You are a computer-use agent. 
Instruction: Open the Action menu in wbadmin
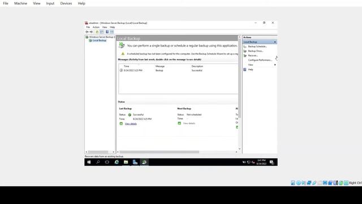[96, 27]
